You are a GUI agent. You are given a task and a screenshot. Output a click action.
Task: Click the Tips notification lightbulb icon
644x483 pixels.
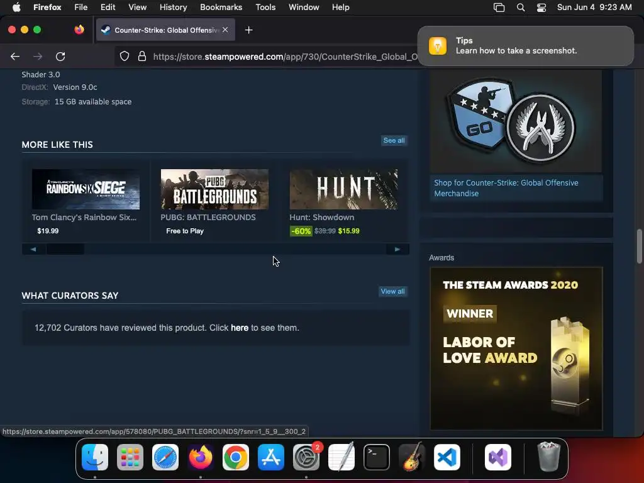438,45
